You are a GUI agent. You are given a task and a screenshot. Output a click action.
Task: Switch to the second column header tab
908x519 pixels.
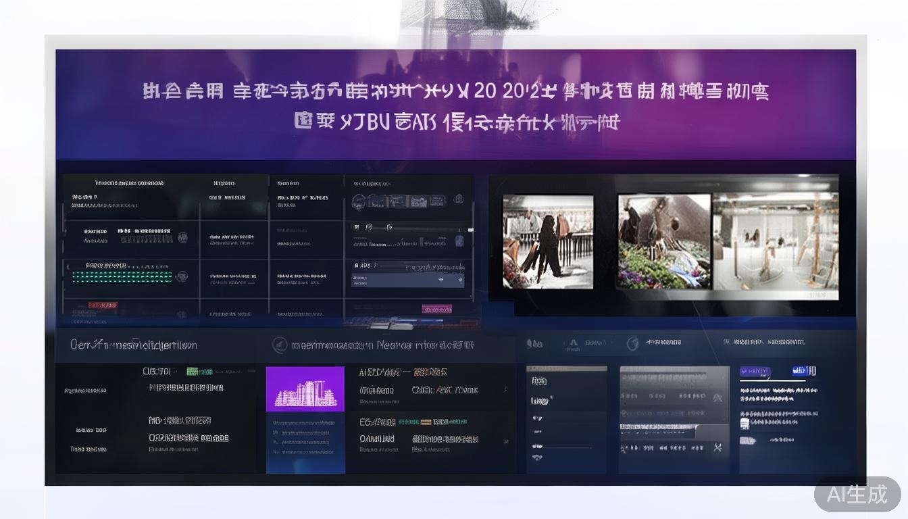tap(224, 183)
